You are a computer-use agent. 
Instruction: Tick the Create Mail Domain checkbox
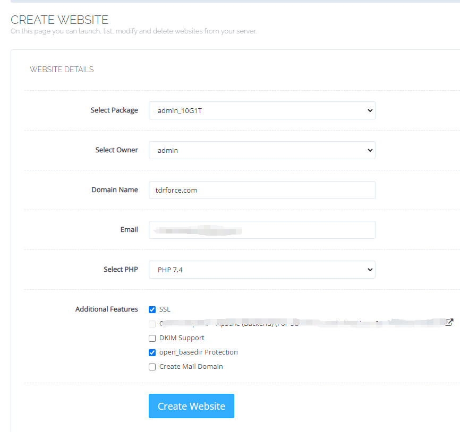(x=152, y=367)
